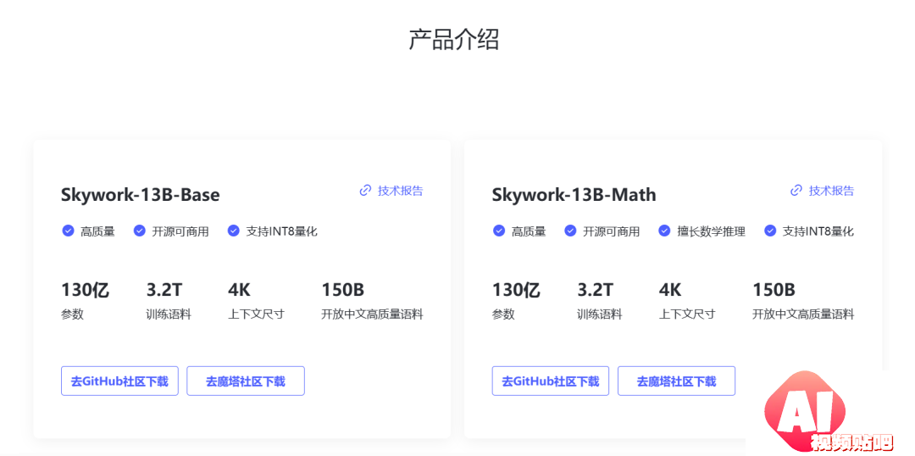Click the Skywork-13B-Base title
The height and width of the screenshot is (456, 915).
(141, 194)
